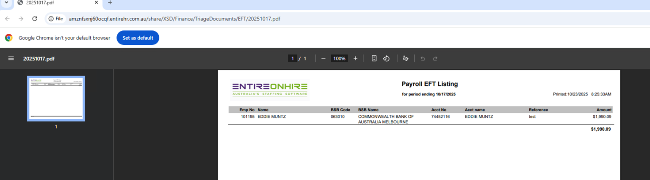Click the undo annotation arrow
This screenshot has width=650, height=180.
[x=423, y=59]
